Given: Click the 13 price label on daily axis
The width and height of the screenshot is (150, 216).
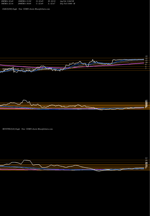Looking at the screenshot, I should coord(146,56).
